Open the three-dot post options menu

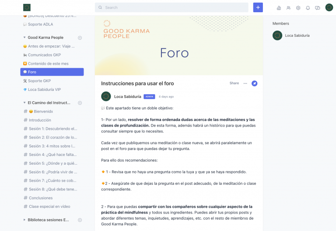[x=245, y=83]
